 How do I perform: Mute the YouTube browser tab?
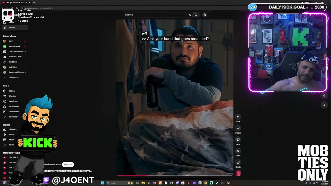(26, 3)
